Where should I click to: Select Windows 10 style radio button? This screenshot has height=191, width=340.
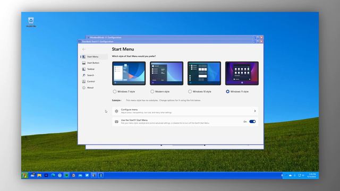(190, 92)
